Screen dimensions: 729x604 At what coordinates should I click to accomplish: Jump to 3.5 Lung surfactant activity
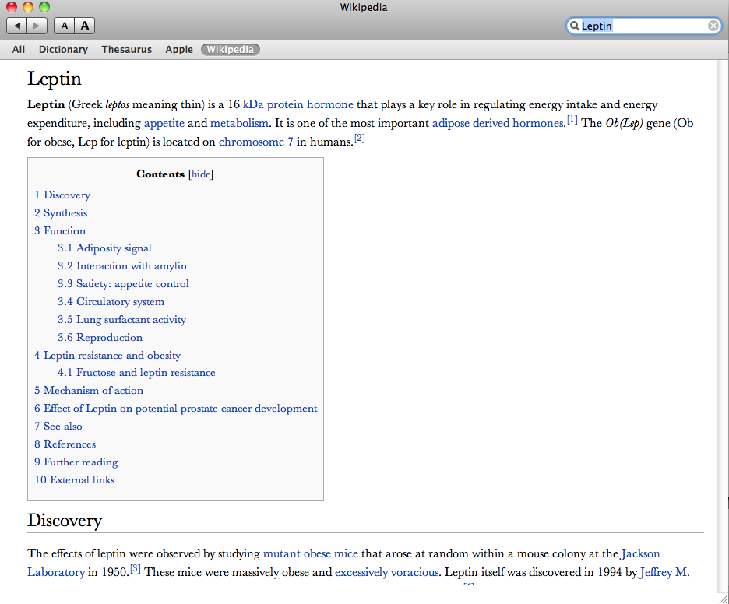click(x=121, y=320)
